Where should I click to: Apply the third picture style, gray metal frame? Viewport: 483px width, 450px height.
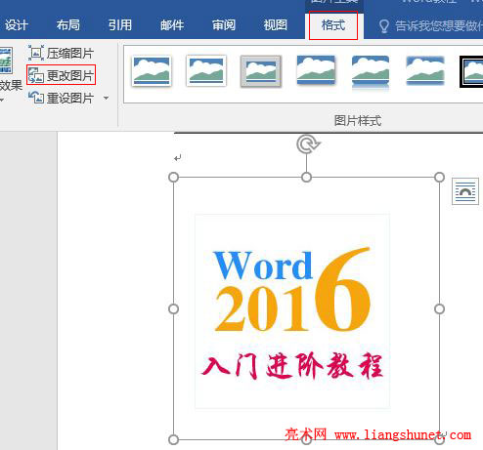pos(261,71)
